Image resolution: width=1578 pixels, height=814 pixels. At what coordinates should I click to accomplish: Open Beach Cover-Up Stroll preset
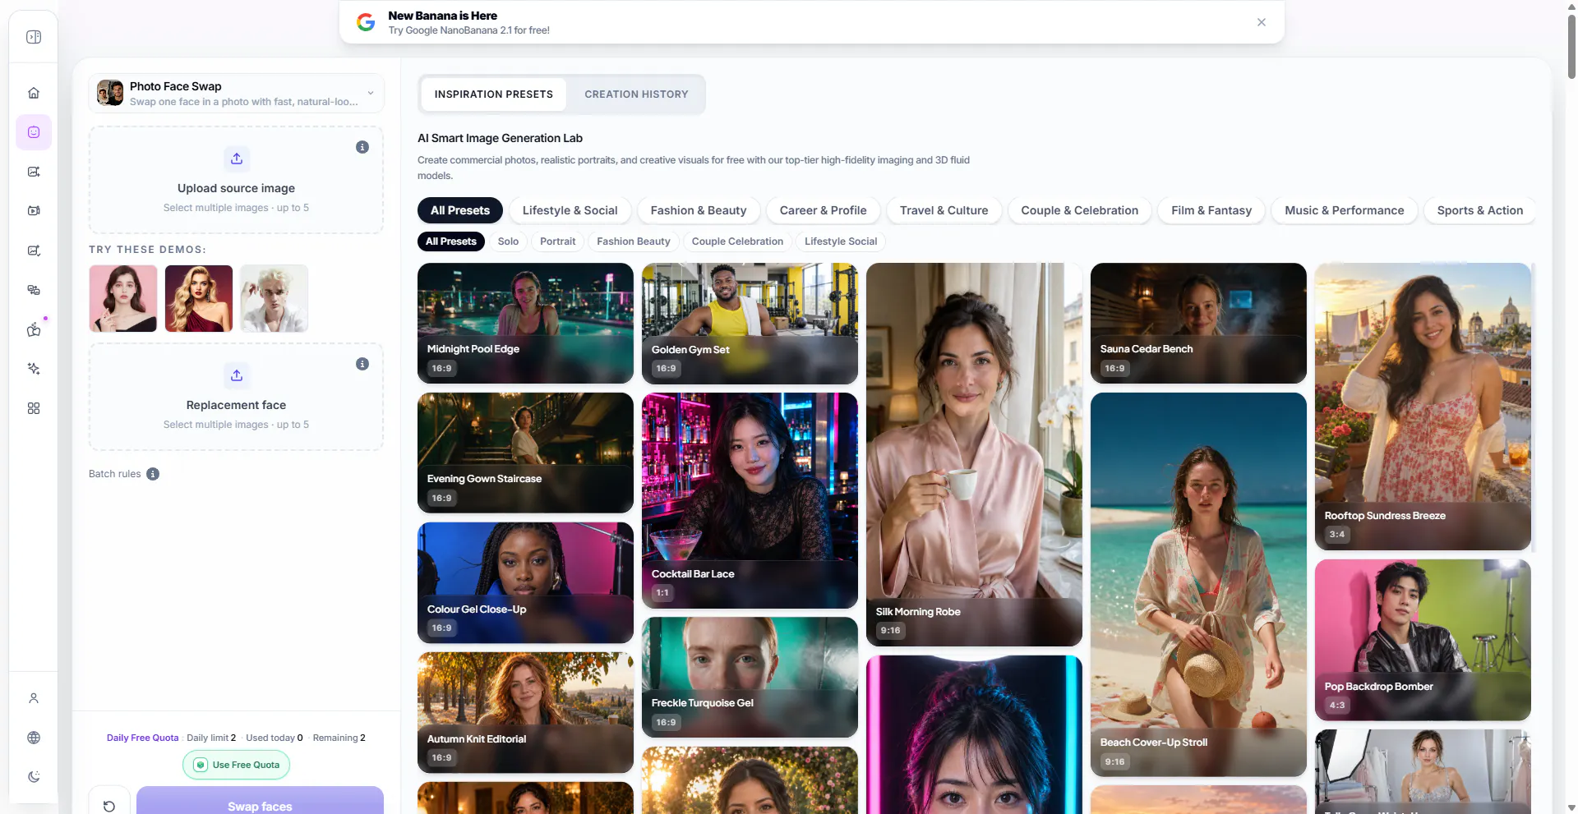click(1198, 584)
